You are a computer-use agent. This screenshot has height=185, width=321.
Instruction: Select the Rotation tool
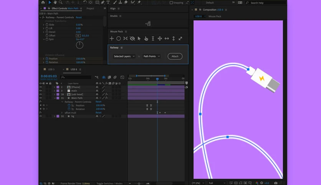click(85, 2)
